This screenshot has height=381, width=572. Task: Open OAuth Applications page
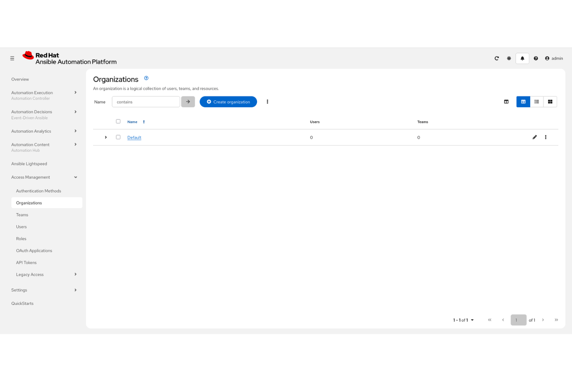click(x=34, y=251)
